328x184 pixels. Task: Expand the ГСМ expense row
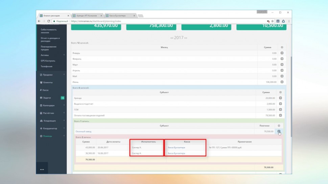(x=280, y=110)
